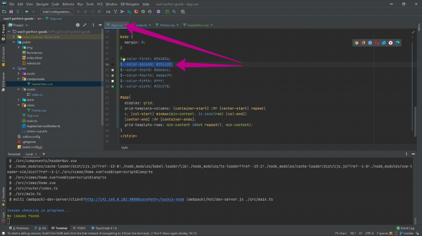Select main.ts in project tree

click(x=32, y=121)
